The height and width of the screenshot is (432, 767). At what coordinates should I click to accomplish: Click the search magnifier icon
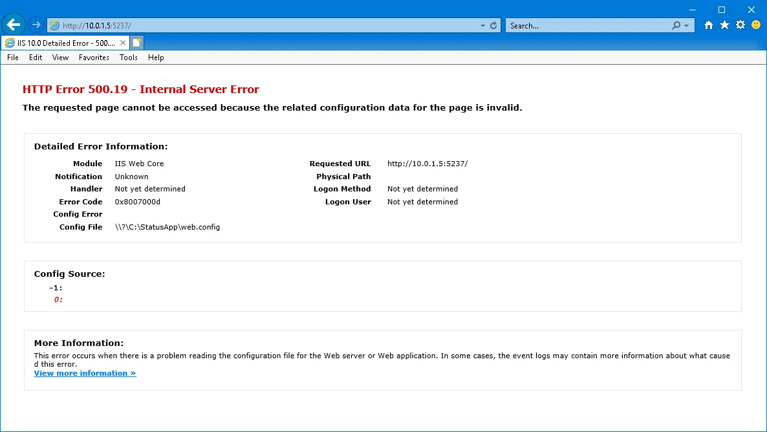click(x=676, y=25)
